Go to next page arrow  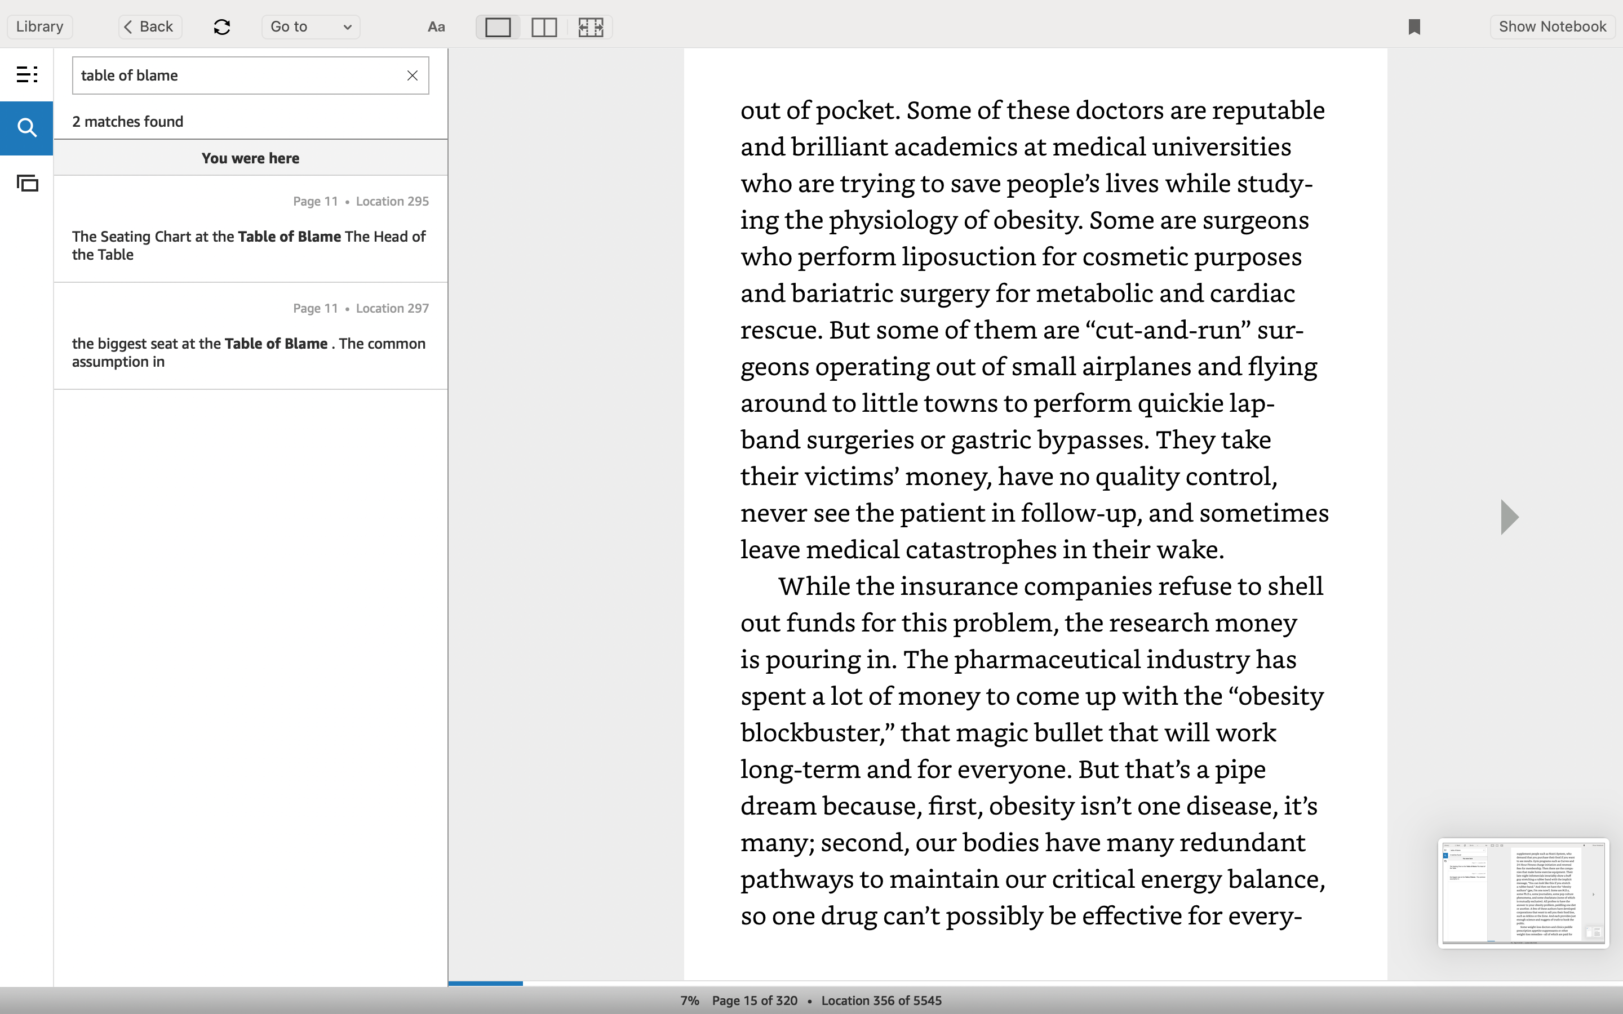pos(1509,517)
